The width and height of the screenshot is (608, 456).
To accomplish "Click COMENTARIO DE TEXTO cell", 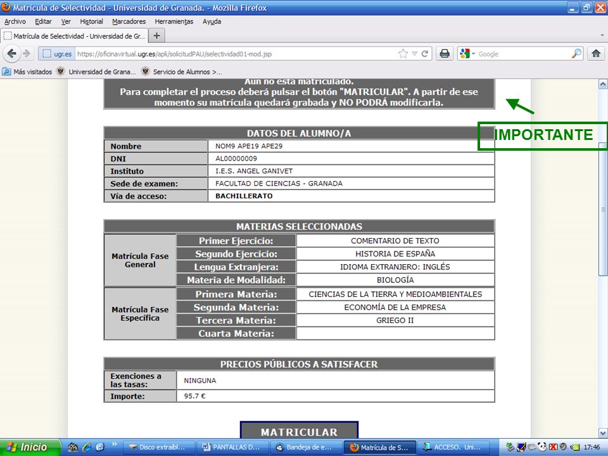I will coord(395,241).
